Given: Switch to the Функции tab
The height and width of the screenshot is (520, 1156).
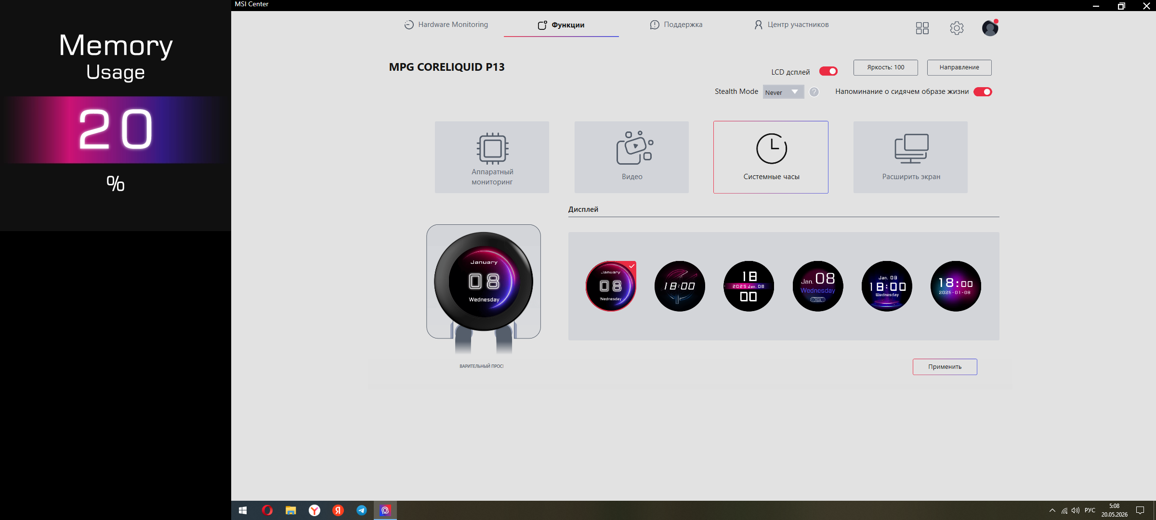Looking at the screenshot, I should 561,25.
